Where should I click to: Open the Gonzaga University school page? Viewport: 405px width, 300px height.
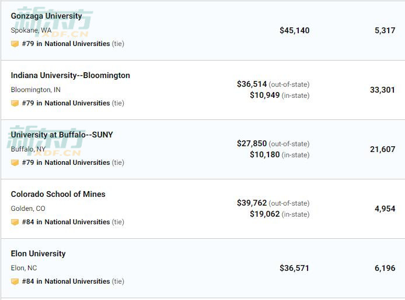pos(46,16)
